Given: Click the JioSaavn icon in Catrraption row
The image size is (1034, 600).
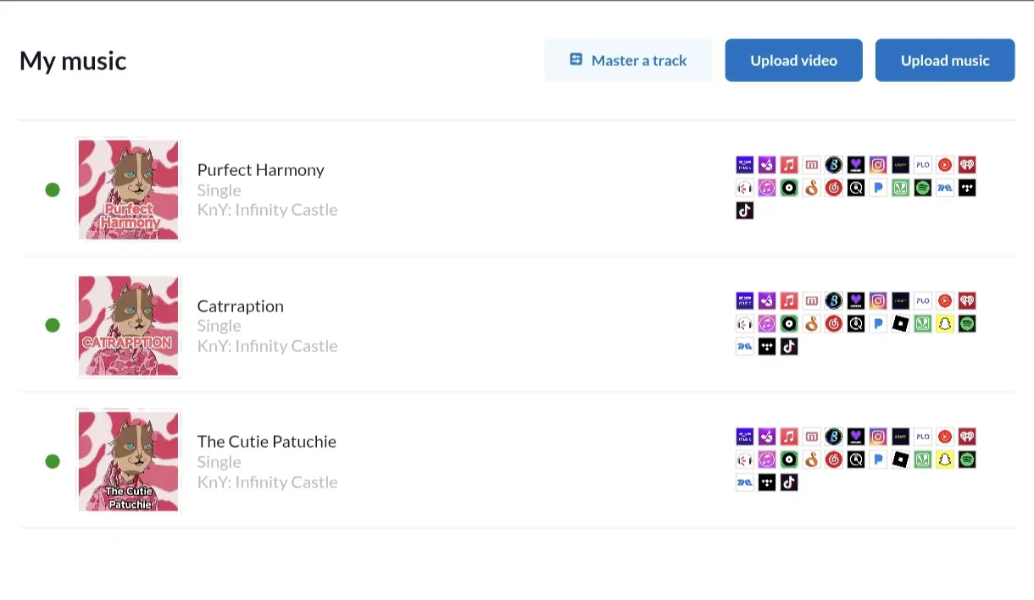Looking at the screenshot, I should tap(923, 323).
